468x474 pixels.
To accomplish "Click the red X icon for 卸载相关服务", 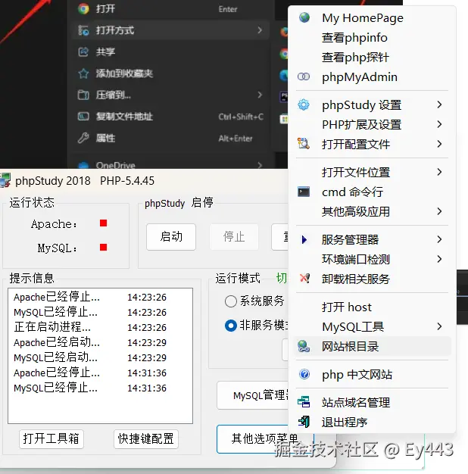I will point(304,278).
